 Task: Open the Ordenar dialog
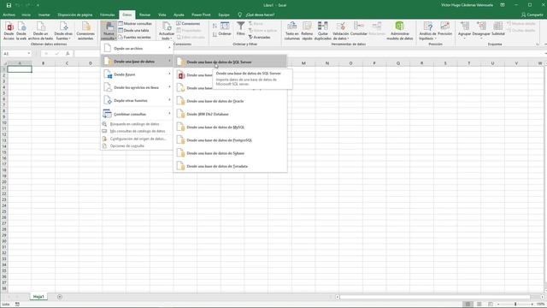pyautogui.click(x=225, y=28)
